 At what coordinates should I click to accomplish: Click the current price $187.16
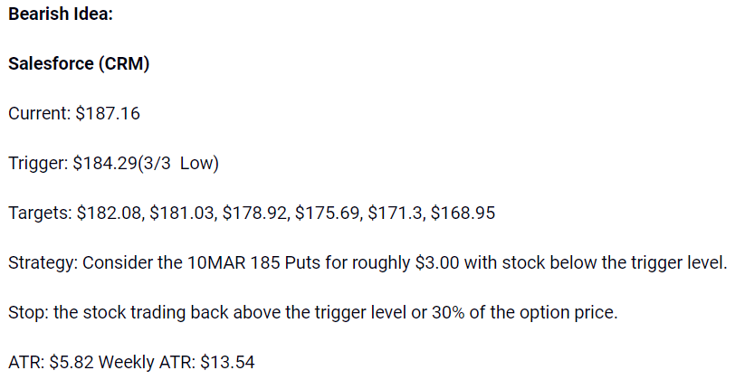click(108, 113)
